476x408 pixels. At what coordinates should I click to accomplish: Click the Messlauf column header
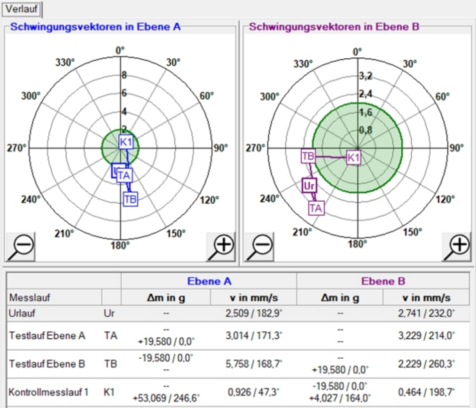coord(55,298)
